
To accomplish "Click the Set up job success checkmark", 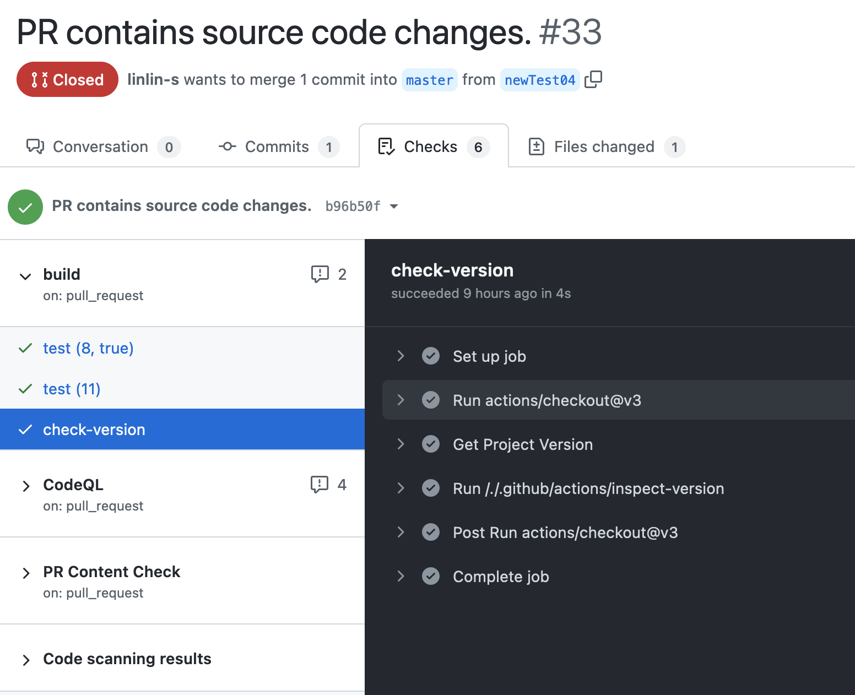I will click(x=431, y=356).
